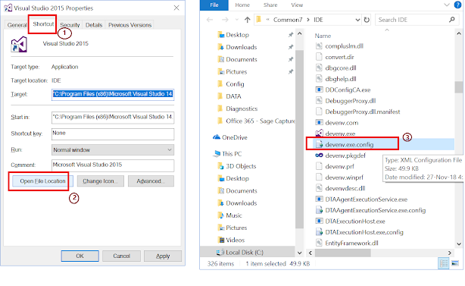Click navigation pane scroll down arrow
This screenshot has height=286, width=465.
(299, 253)
